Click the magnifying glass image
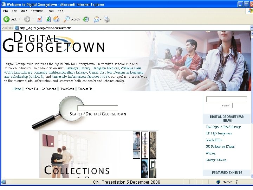The height and width of the screenshot is (190, 253). click(x=58, y=112)
